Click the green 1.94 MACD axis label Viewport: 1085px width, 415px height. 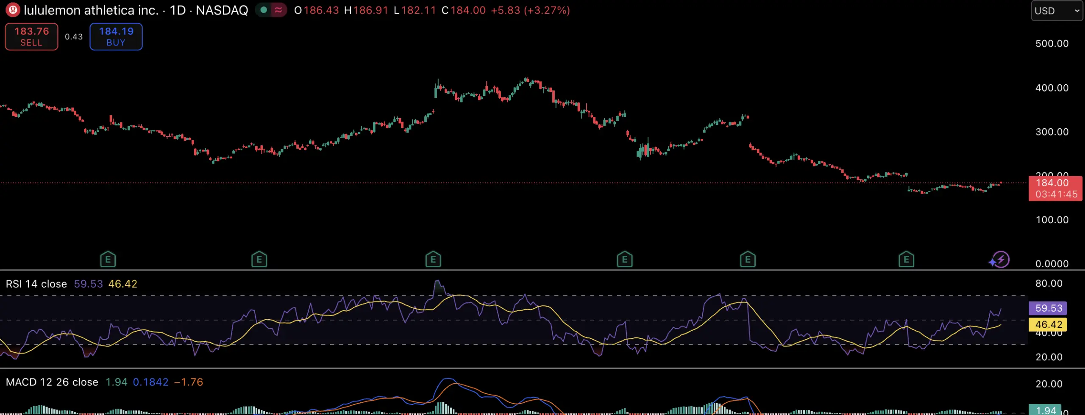pyautogui.click(x=1045, y=410)
